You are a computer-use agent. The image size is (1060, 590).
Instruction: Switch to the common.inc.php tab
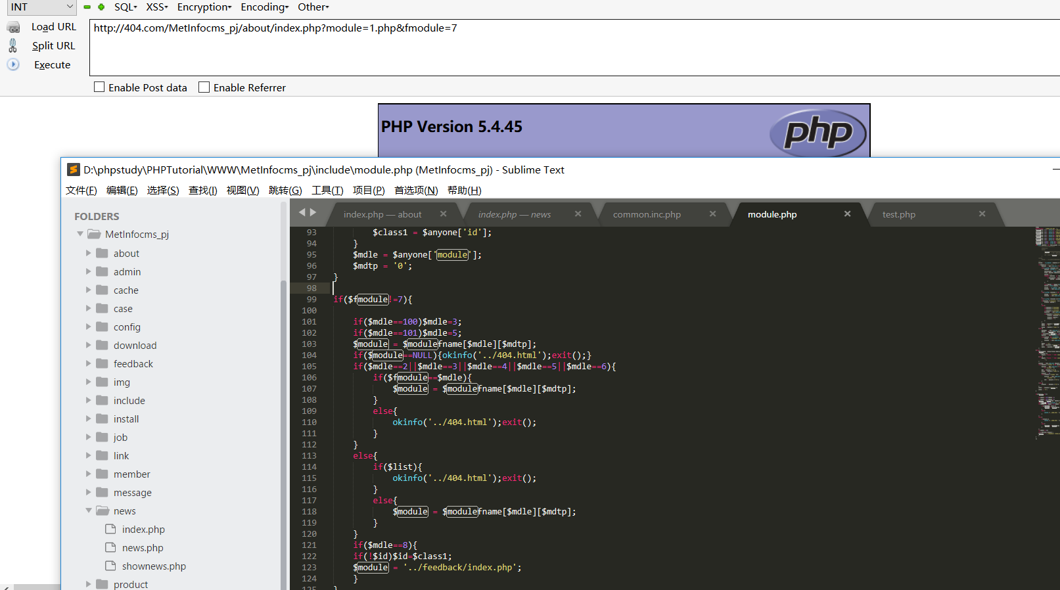pos(647,214)
